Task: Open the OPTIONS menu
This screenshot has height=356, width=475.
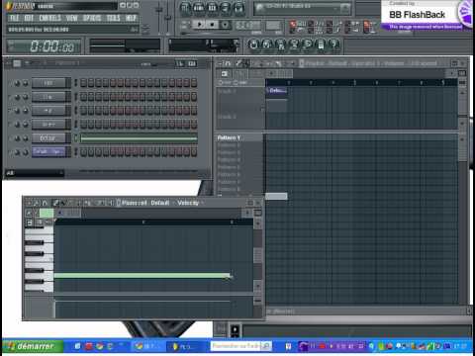Action: [92, 18]
